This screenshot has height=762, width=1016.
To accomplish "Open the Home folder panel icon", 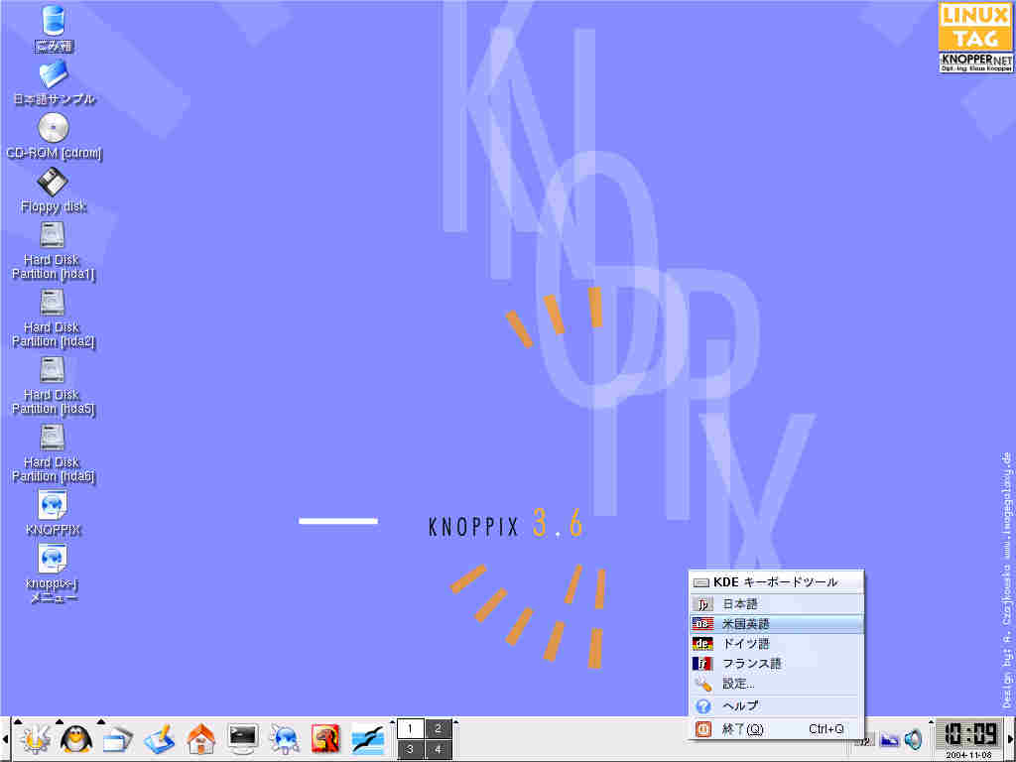I will 200,739.
